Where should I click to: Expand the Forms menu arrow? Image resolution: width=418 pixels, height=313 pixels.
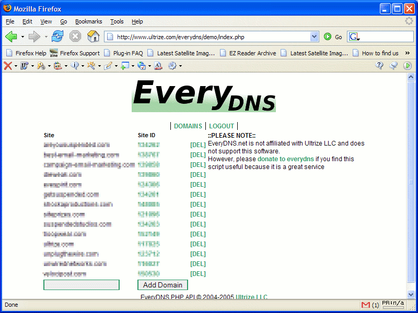click(x=49, y=66)
